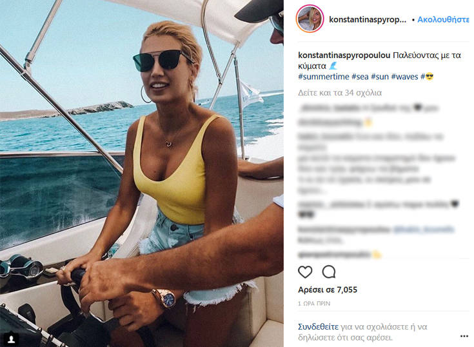Click the blurred mention link in the comments

tap(424, 230)
